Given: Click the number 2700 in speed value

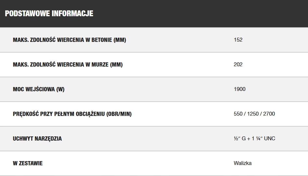Looking at the screenshot, I should (269, 114).
